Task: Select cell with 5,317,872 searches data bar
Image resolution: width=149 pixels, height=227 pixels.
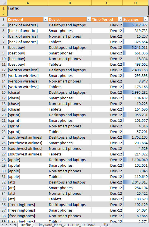Action: point(135,25)
